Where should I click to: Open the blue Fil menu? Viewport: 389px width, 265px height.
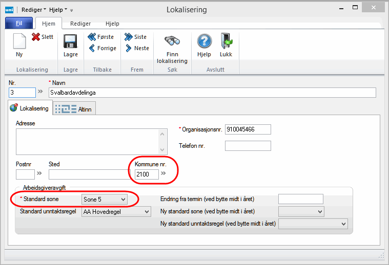click(19, 24)
